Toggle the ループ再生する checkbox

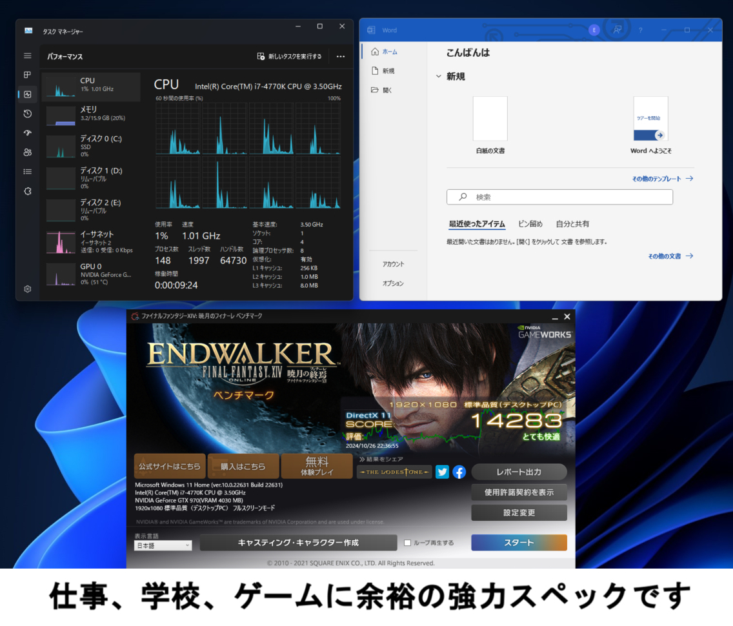click(x=408, y=543)
